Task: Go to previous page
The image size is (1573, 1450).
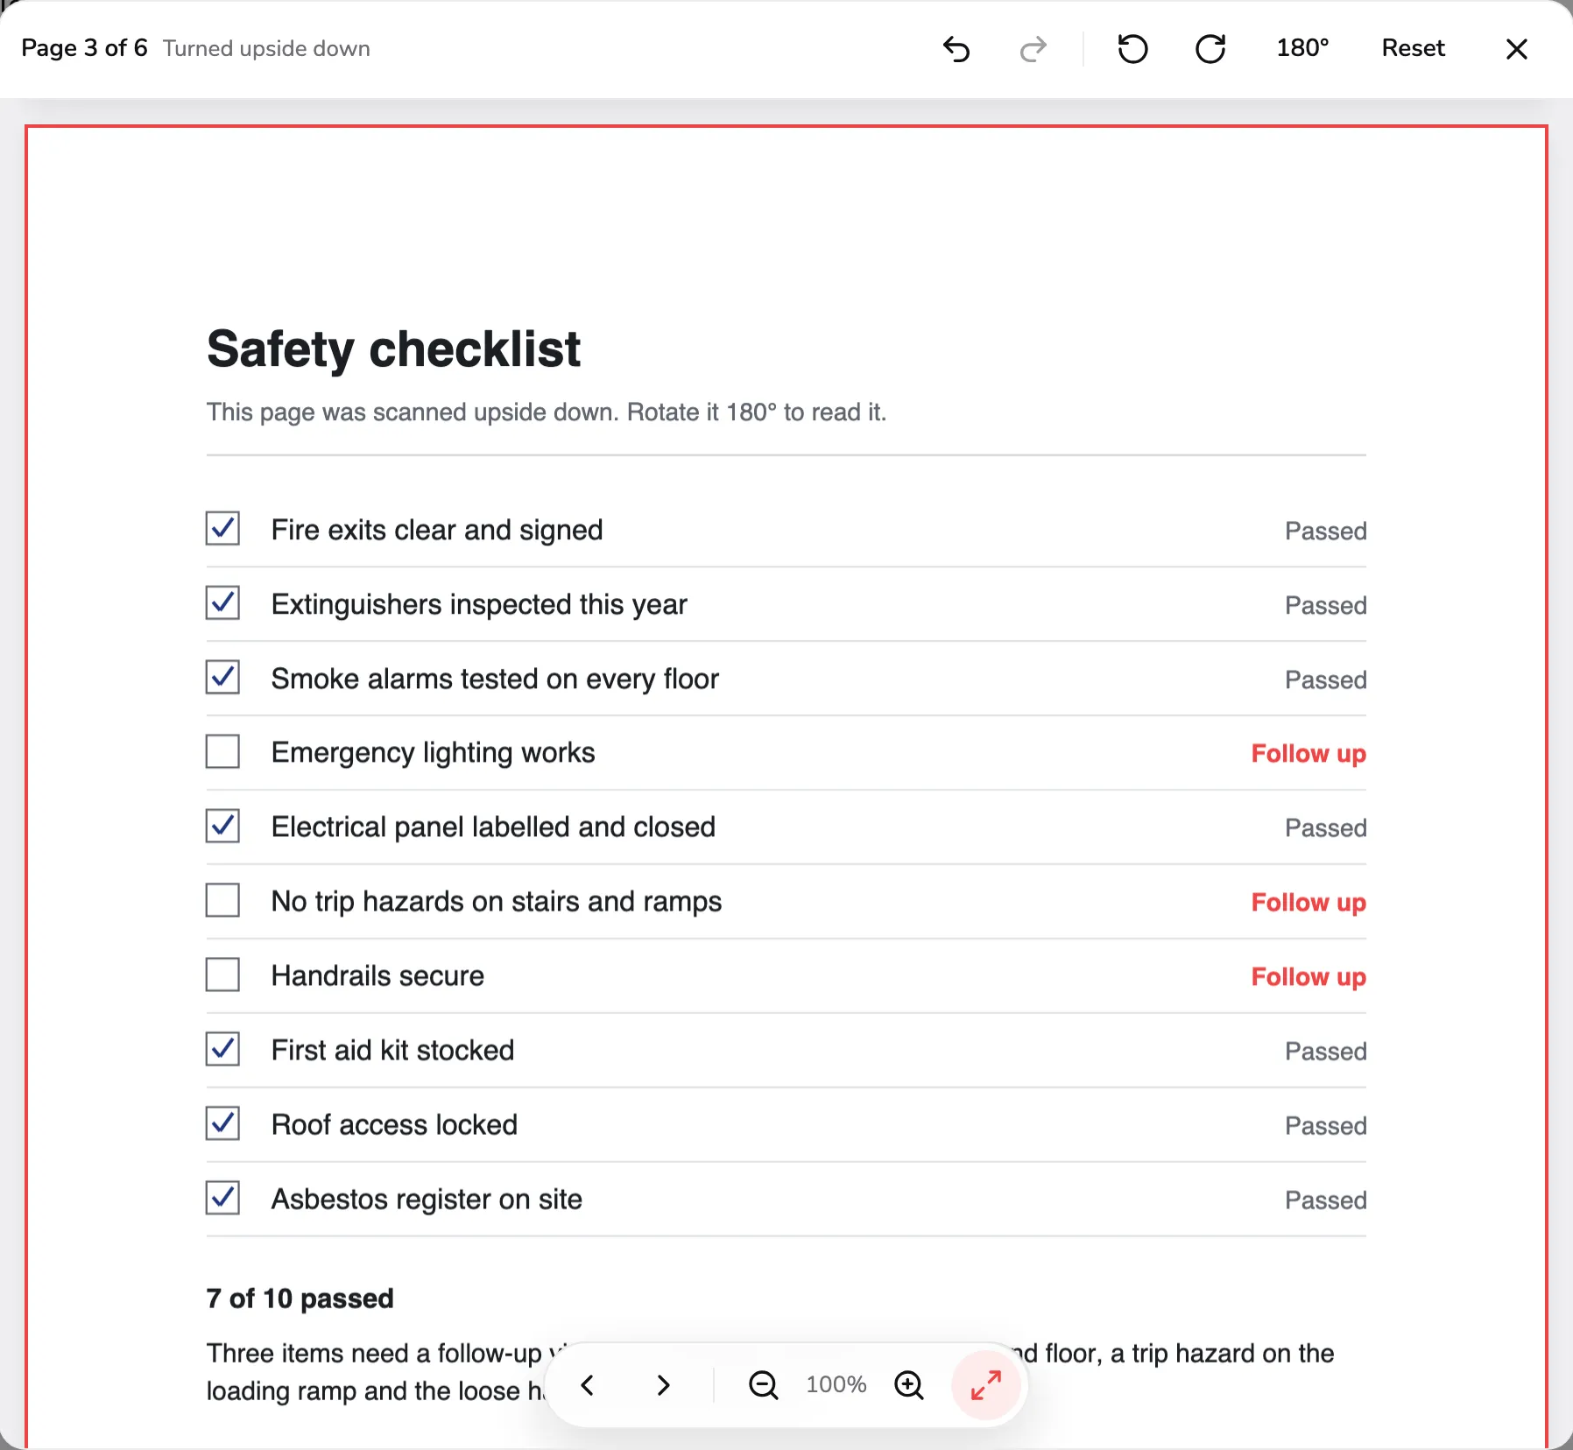Action: (588, 1385)
